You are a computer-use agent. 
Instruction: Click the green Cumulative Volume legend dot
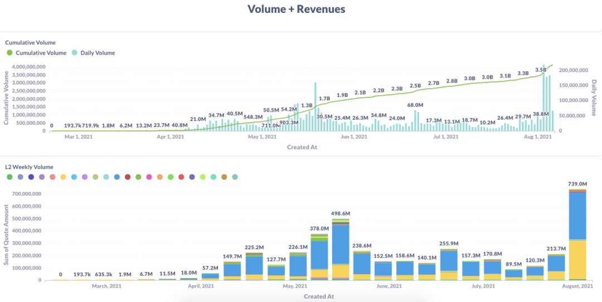tap(9, 52)
